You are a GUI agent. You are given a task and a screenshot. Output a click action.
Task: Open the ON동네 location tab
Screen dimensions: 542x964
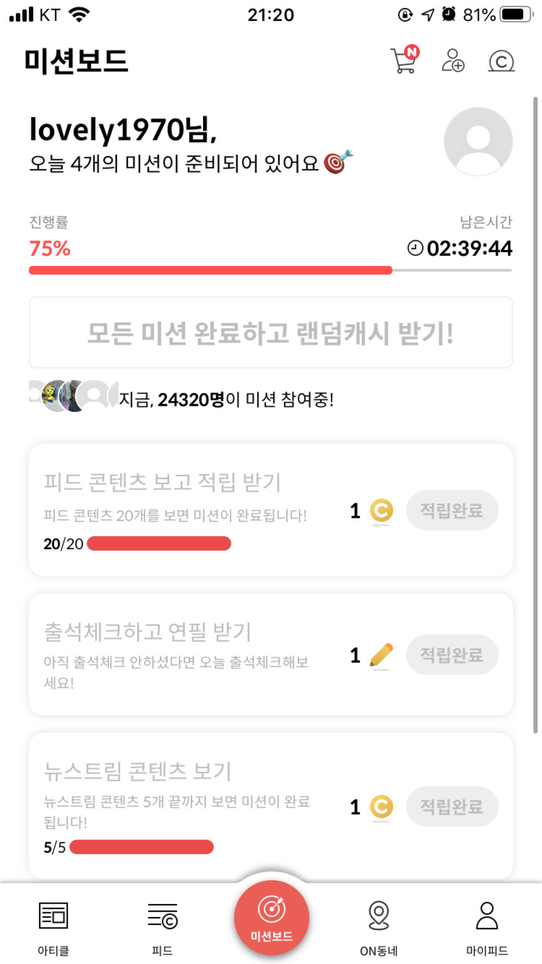pyautogui.click(x=379, y=926)
